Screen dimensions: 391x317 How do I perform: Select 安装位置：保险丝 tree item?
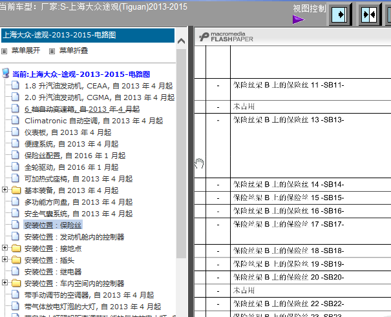(x=53, y=225)
